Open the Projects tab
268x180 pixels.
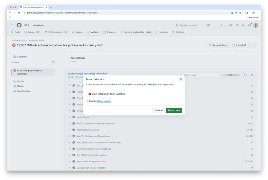[x=109, y=32]
